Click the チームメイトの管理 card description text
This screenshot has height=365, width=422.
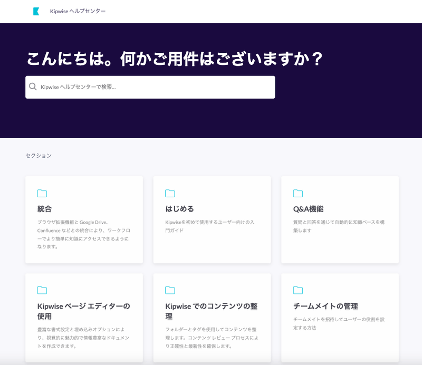pyautogui.click(x=339, y=323)
